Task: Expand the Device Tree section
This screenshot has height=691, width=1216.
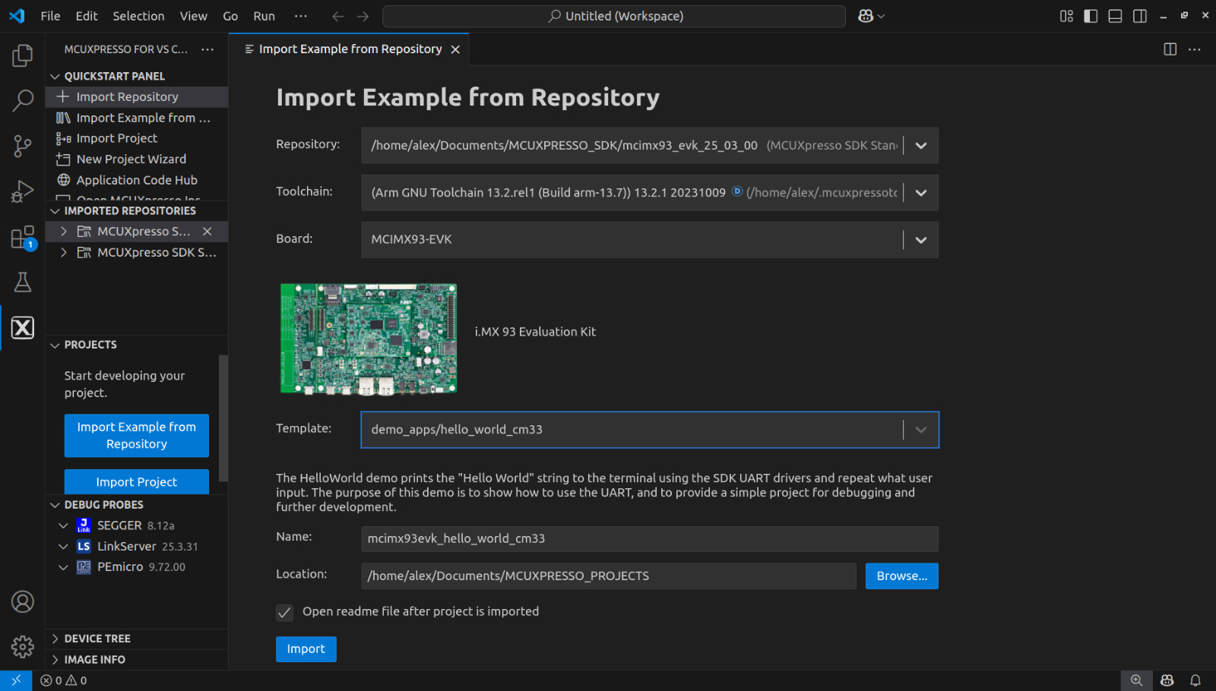Action: pos(55,639)
